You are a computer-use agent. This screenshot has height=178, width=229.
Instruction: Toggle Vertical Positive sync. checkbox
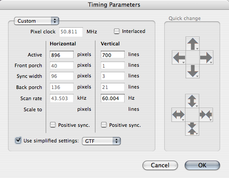104,125
